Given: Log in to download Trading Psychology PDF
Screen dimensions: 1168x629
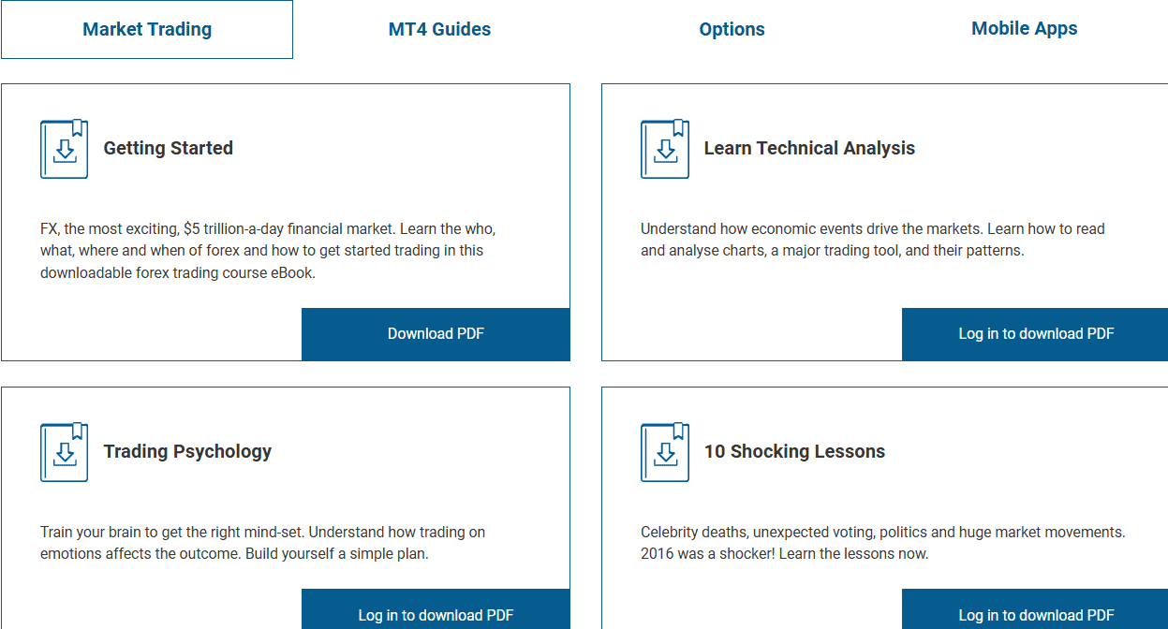Looking at the screenshot, I should pos(435,615).
